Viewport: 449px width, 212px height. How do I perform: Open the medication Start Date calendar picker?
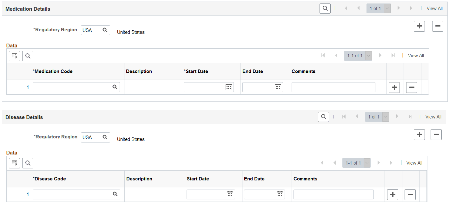228,87
